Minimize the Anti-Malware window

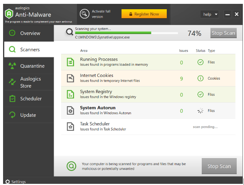227,14
